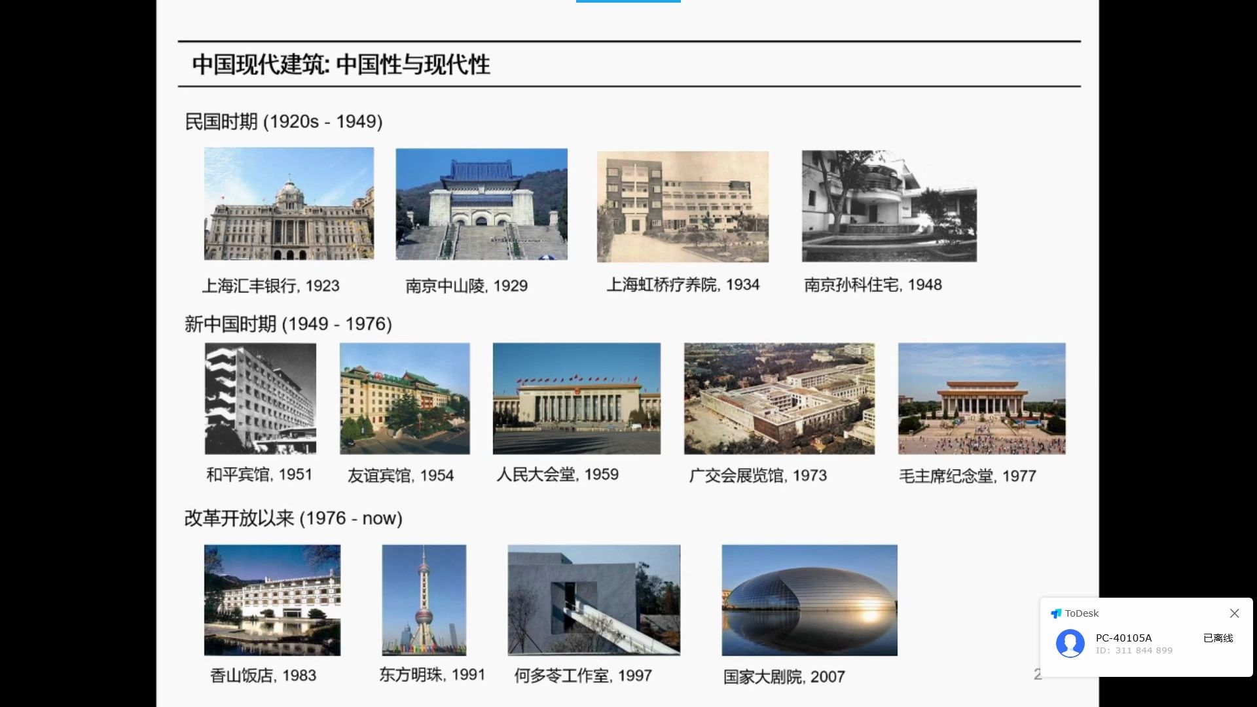Click the PC-40105A device name
This screenshot has height=707, width=1257.
click(1123, 638)
